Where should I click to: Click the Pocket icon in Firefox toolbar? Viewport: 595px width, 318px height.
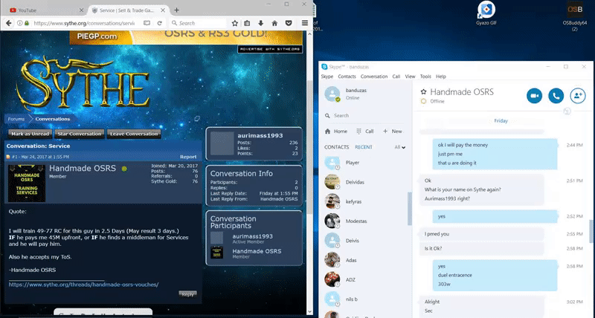[x=289, y=23]
